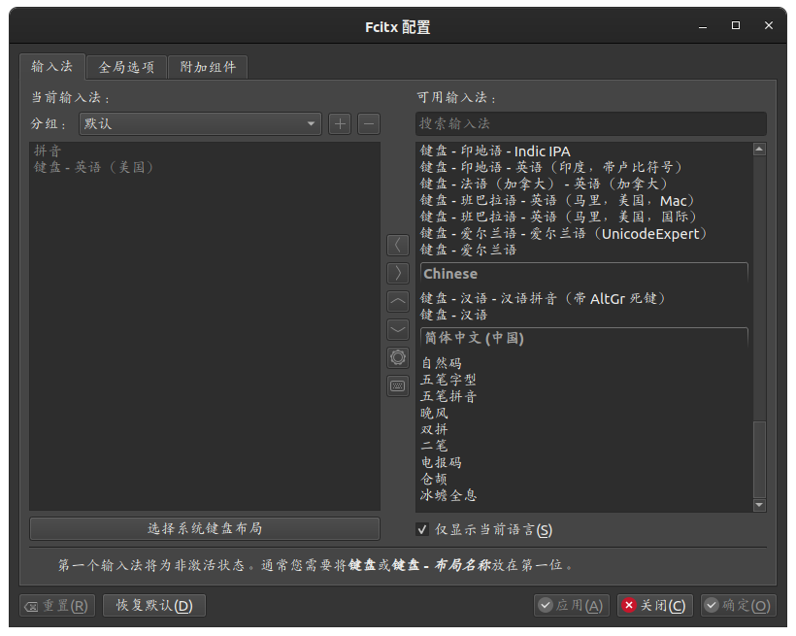Click the Chinese group header
The width and height of the screenshot is (796, 636).
click(583, 274)
